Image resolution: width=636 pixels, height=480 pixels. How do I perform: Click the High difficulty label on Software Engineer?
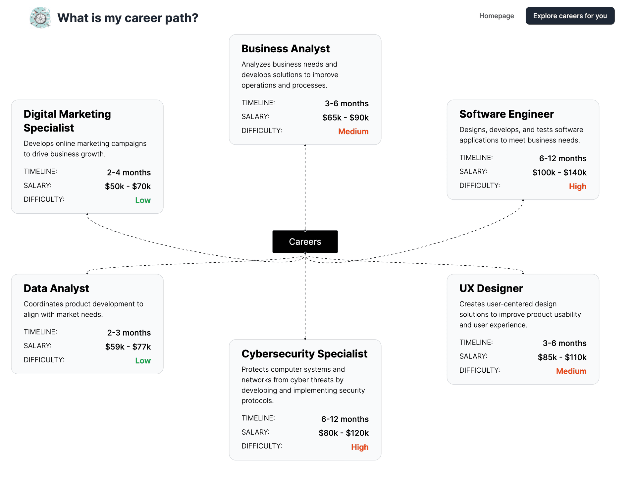click(x=577, y=186)
